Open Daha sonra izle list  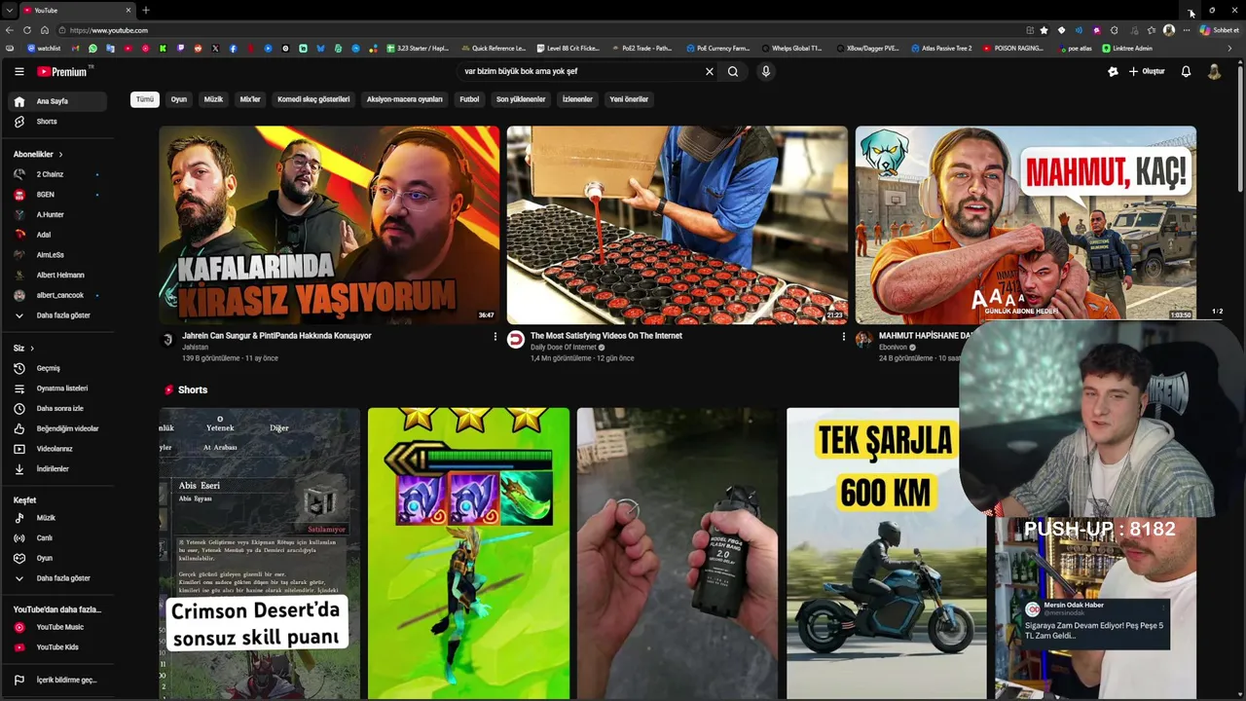click(x=56, y=409)
